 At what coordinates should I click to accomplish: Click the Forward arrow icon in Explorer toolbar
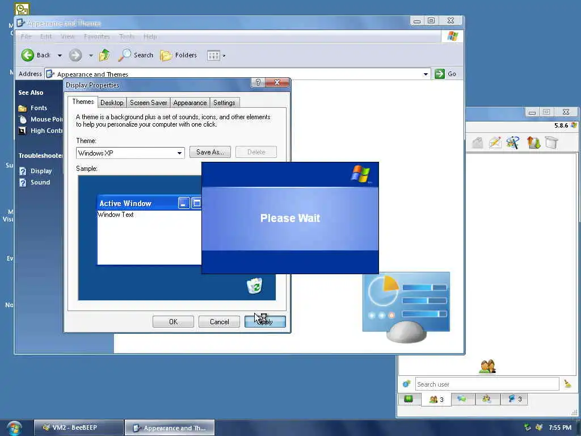coord(75,55)
